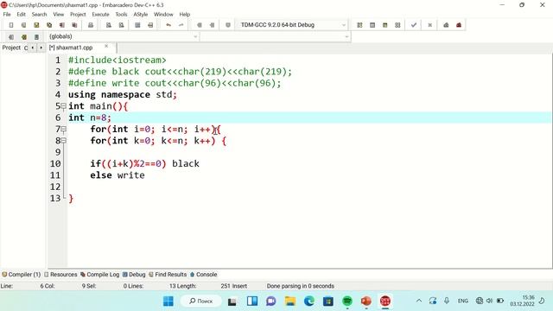Image resolution: width=553 pixels, height=311 pixels.
Task: Click the Run toolbar icon
Action: point(372,25)
